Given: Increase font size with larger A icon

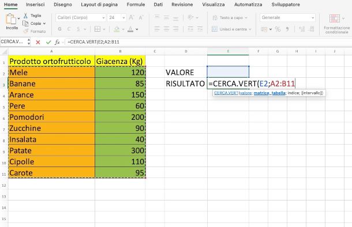Looking at the screenshot, I should click(x=132, y=17).
